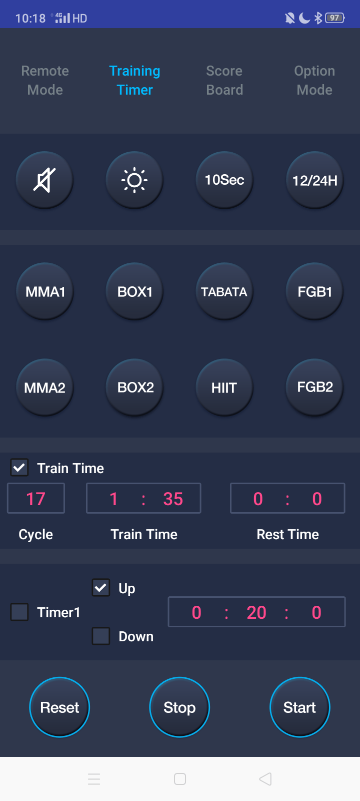Switch to the Score Board tab
360x801 pixels.
pos(224,80)
